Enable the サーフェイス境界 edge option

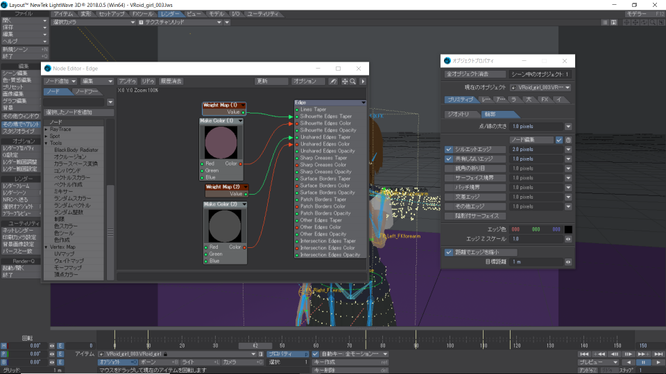coord(475,178)
